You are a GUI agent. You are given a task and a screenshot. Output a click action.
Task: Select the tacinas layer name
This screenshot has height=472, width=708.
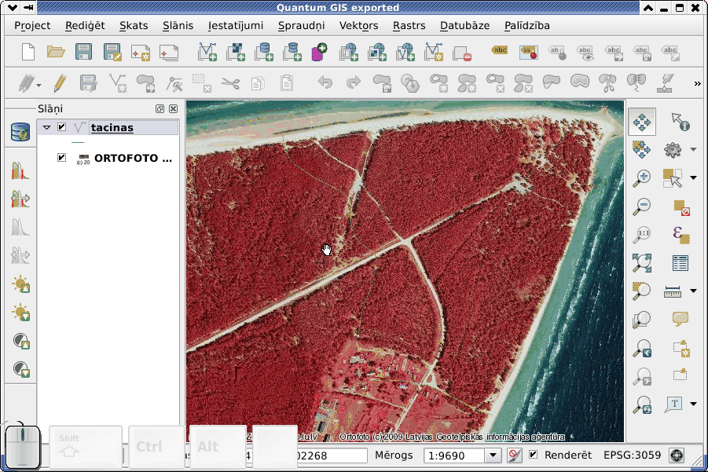coord(112,128)
